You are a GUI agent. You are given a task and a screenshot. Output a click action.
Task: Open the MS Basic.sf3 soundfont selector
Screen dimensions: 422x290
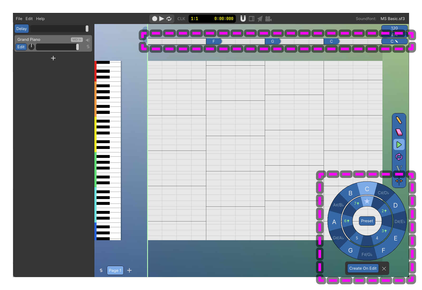click(392, 19)
